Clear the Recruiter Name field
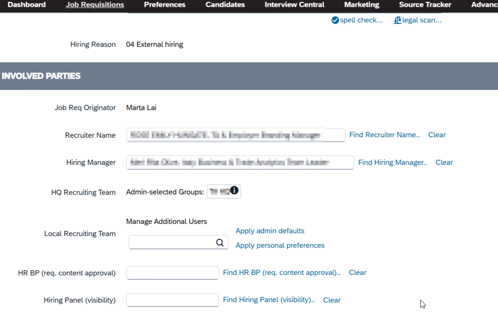Viewport: 498px width, 326px height. (437, 135)
